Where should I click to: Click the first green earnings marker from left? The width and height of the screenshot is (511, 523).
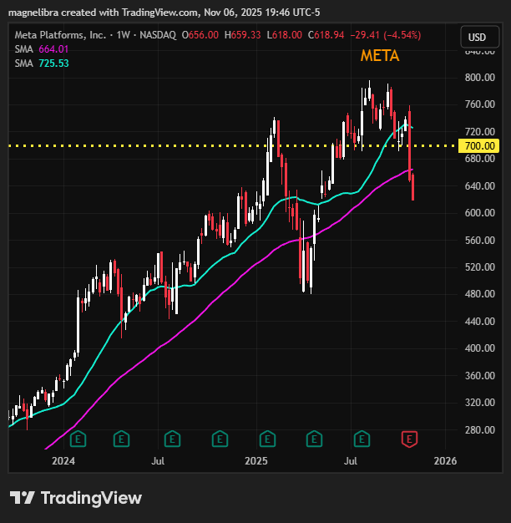click(78, 439)
